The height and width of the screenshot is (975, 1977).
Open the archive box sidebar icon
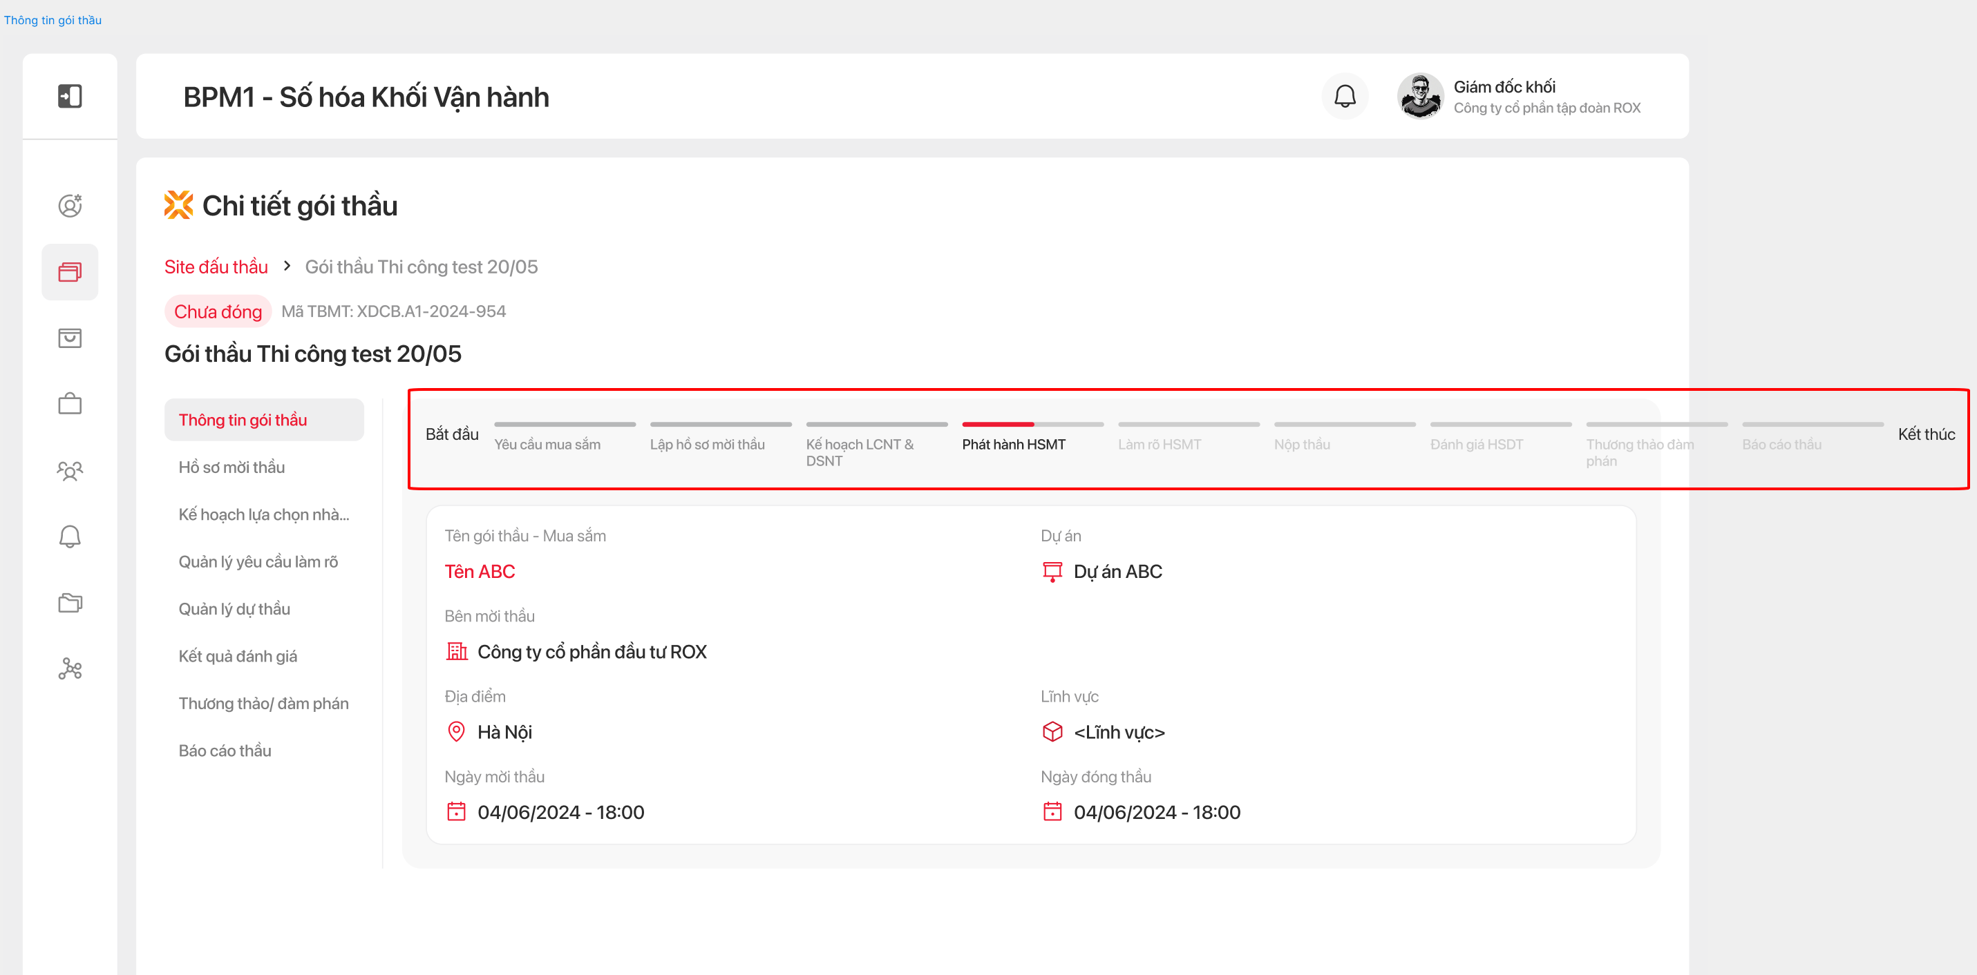tap(70, 338)
